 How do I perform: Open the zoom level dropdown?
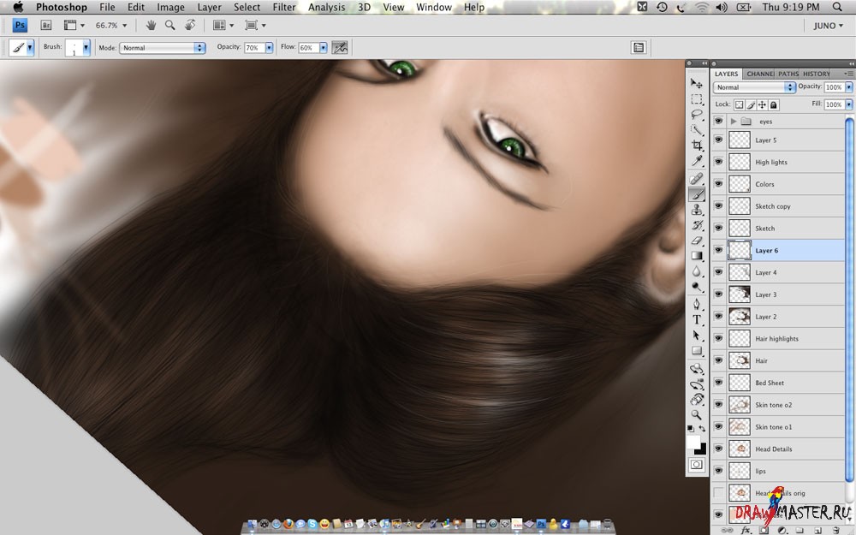click(x=124, y=25)
